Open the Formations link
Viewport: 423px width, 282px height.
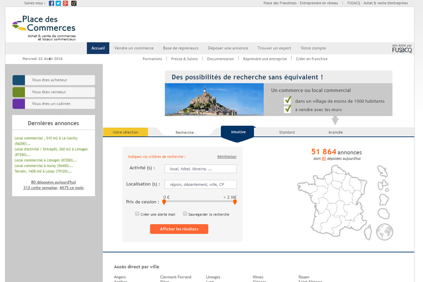tap(152, 59)
